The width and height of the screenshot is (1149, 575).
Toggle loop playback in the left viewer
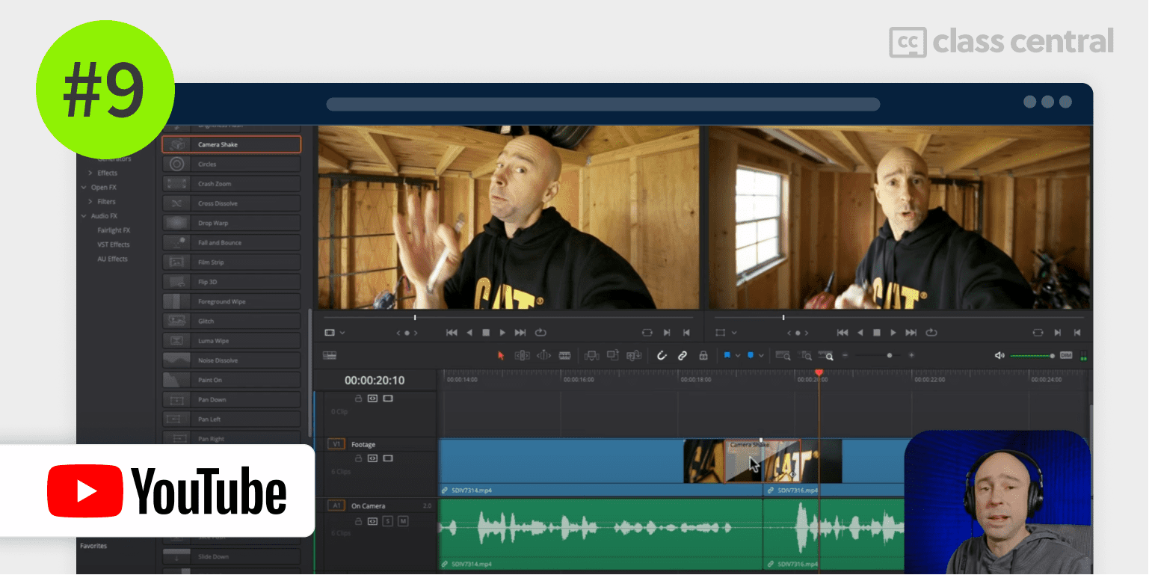[x=540, y=333]
